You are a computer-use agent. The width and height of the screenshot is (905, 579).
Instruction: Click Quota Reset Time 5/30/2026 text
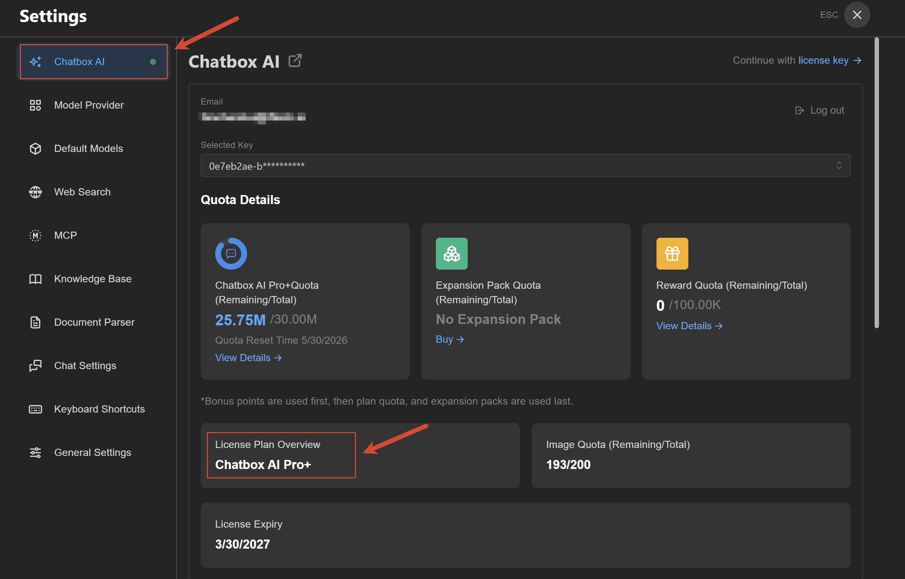tap(281, 340)
